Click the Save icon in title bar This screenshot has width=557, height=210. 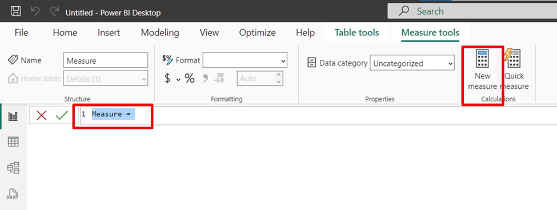click(x=15, y=12)
